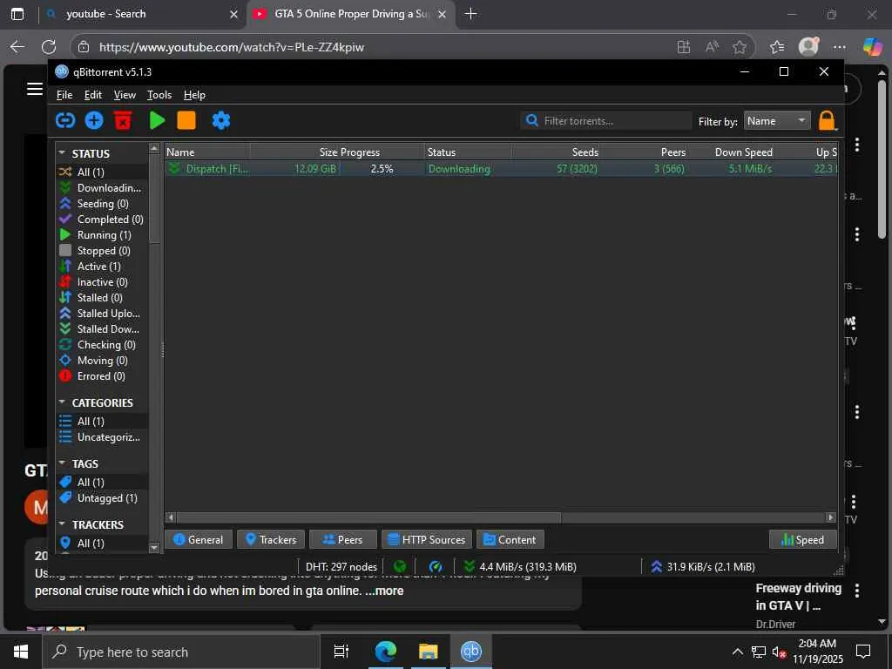This screenshot has width=892, height=669.
Task: Click the search magnifier in filter box
Action: [x=532, y=120]
